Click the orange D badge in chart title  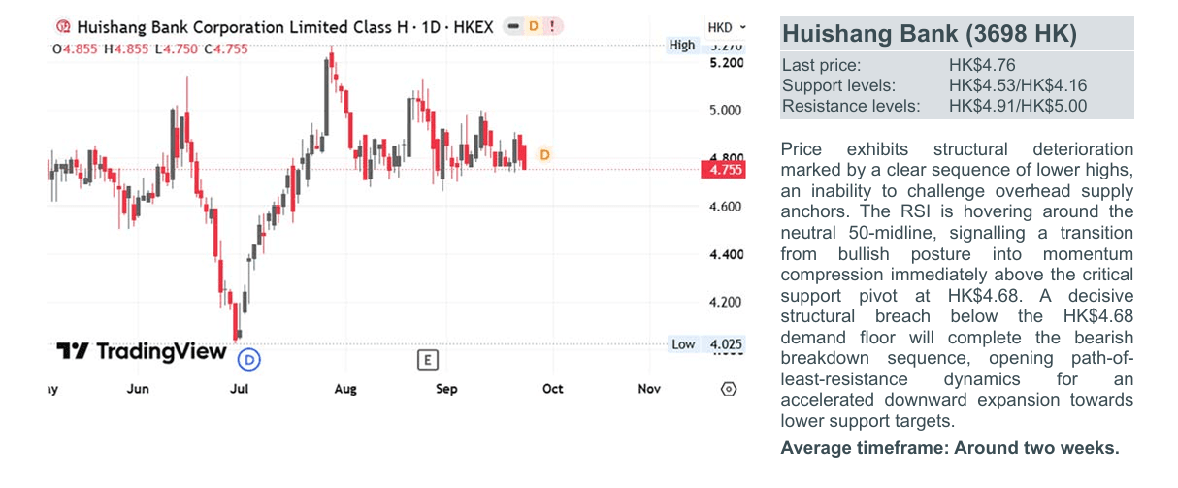pyautogui.click(x=533, y=27)
